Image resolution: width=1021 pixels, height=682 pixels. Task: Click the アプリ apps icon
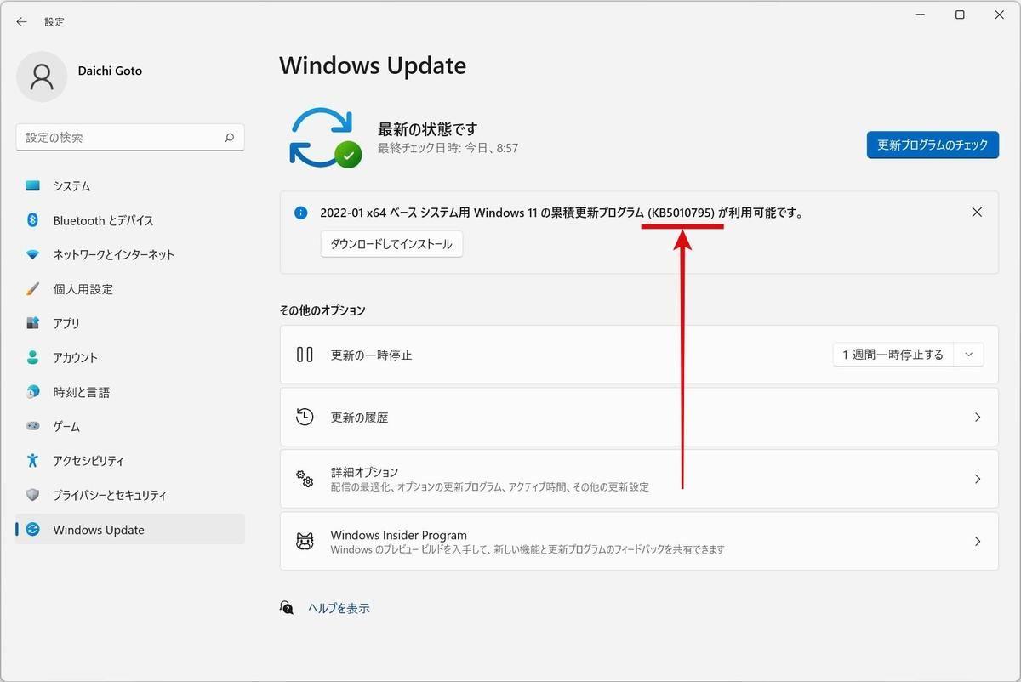[33, 323]
